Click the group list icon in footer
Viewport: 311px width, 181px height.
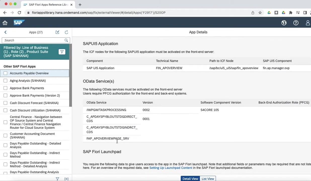[x=66, y=179]
